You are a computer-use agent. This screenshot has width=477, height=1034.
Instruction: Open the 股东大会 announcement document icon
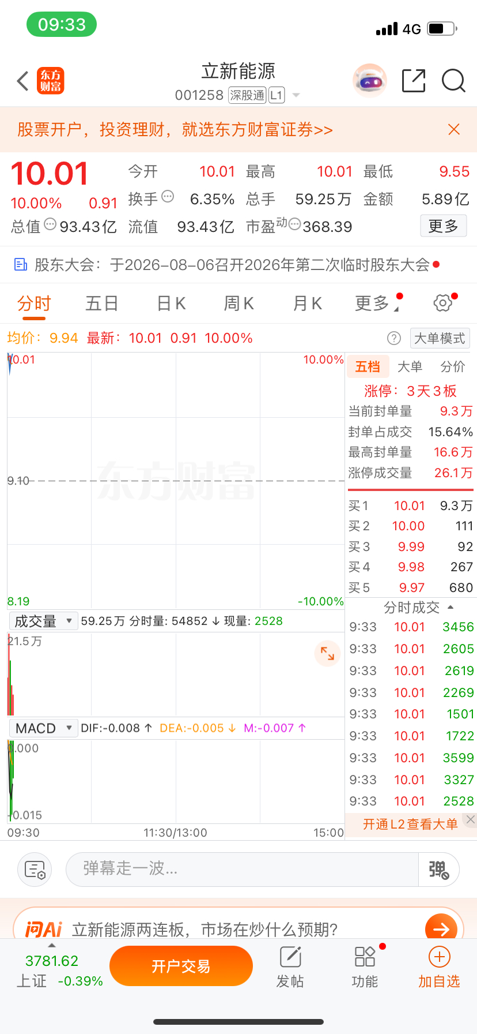pos(21,265)
